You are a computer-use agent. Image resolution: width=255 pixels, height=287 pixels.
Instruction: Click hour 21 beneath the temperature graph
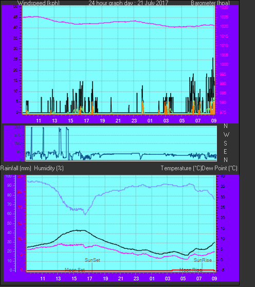coord(120,278)
